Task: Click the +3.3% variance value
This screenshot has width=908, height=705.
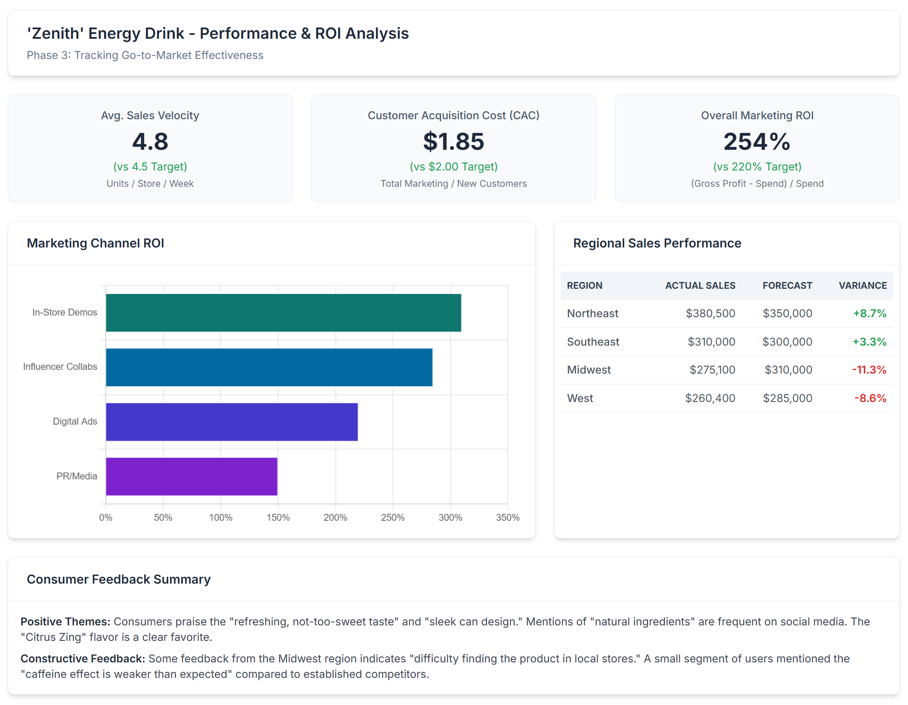Action: pyautogui.click(x=869, y=342)
